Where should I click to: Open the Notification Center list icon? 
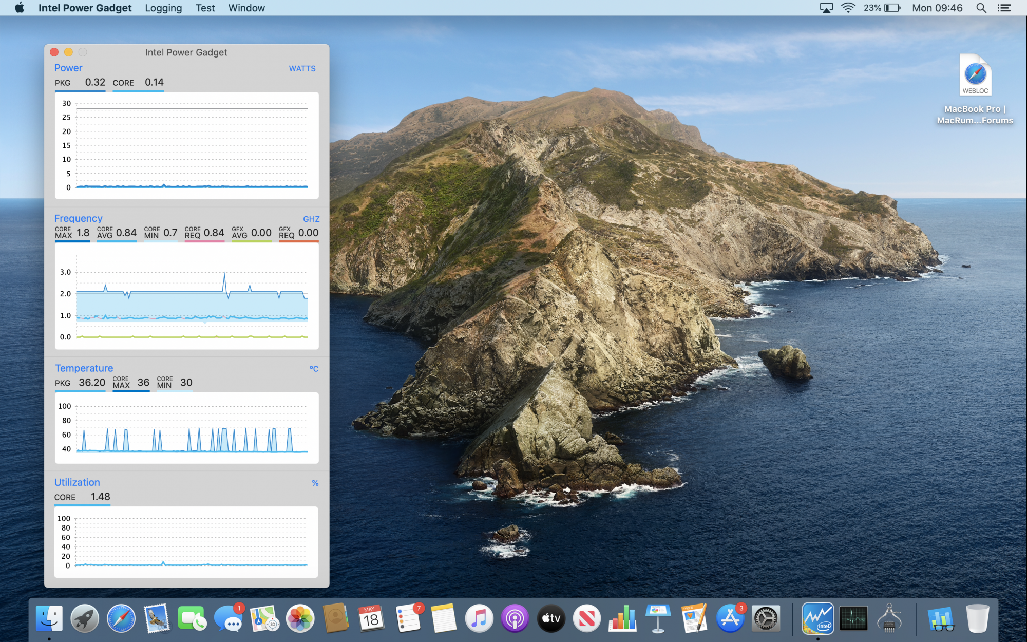(1004, 8)
